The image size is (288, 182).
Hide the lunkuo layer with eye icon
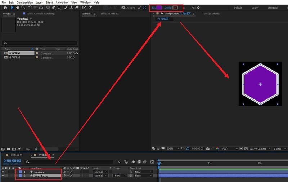tap(3, 172)
